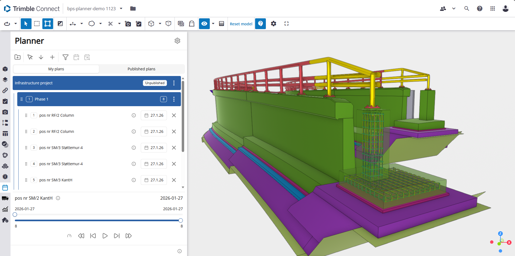Open the Models cube sidebar icon

pyautogui.click(x=5, y=69)
